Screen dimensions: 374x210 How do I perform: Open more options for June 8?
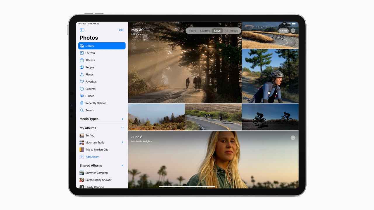pyautogui.click(x=293, y=138)
